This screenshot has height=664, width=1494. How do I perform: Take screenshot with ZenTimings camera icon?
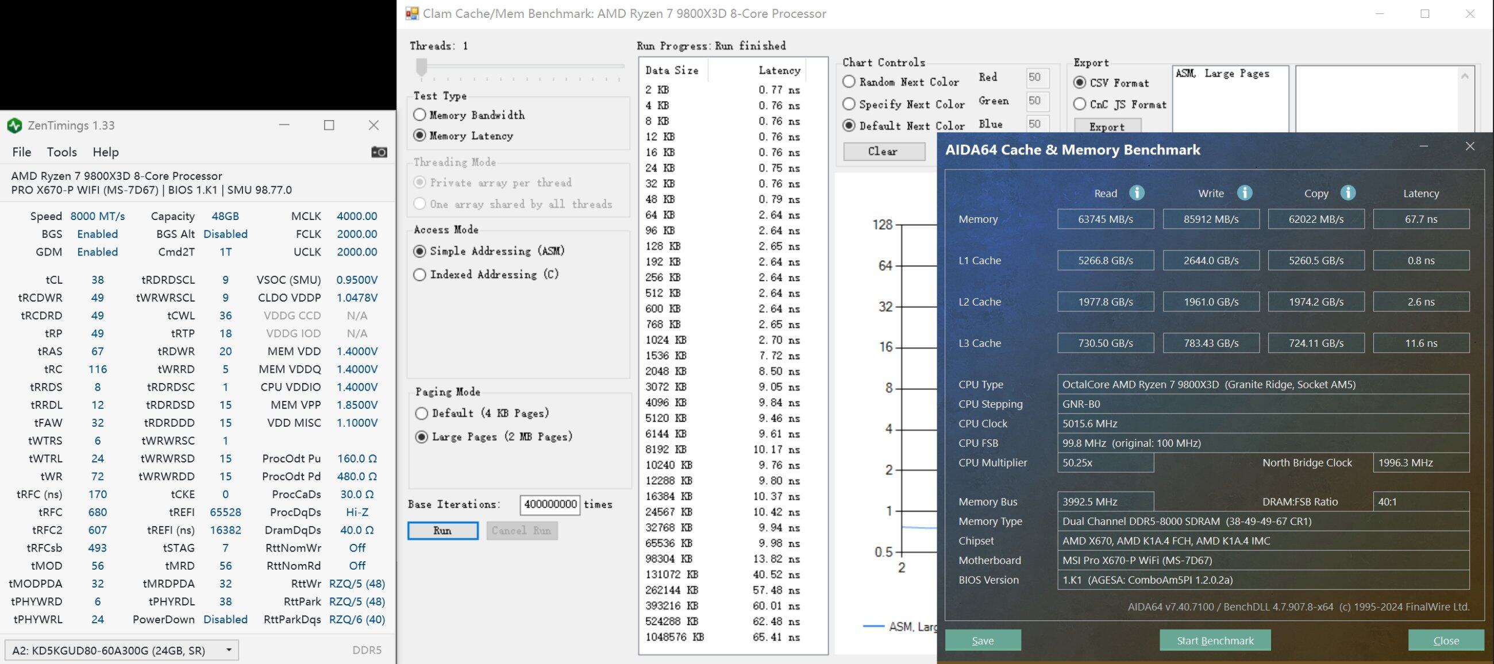click(x=379, y=152)
